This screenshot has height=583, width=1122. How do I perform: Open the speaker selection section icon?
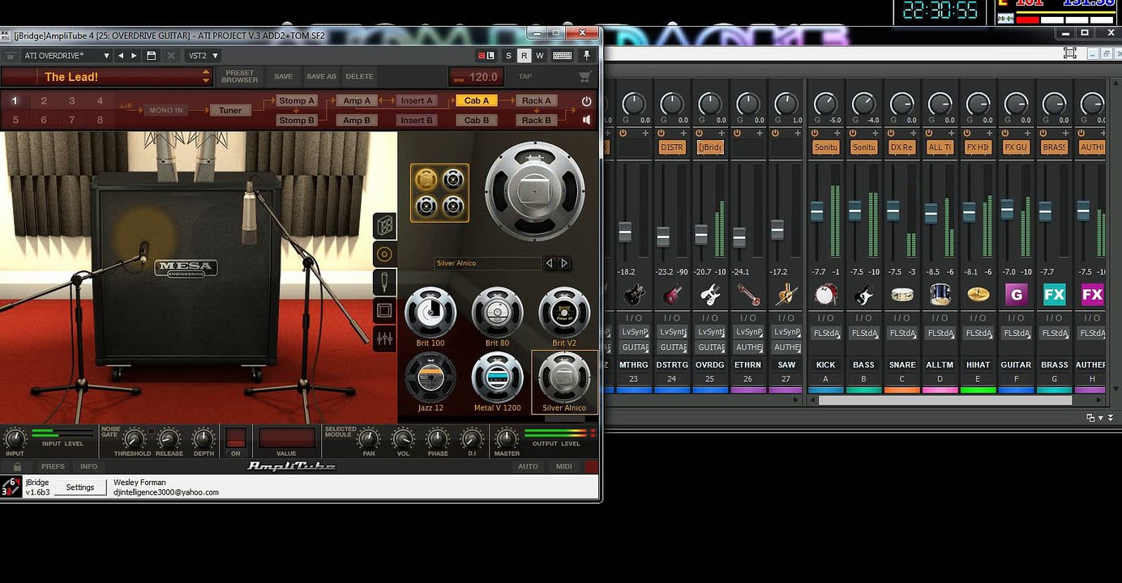(x=384, y=254)
